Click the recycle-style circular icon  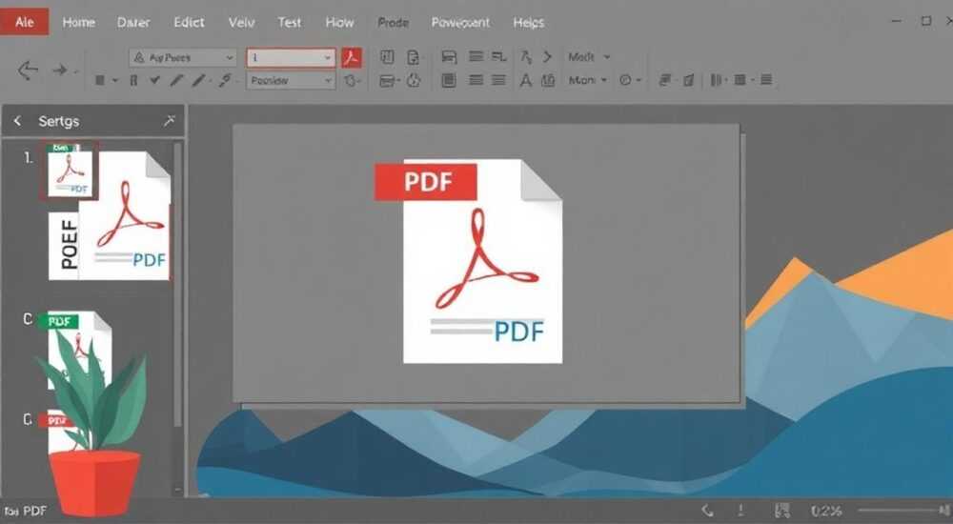(414, 80)
